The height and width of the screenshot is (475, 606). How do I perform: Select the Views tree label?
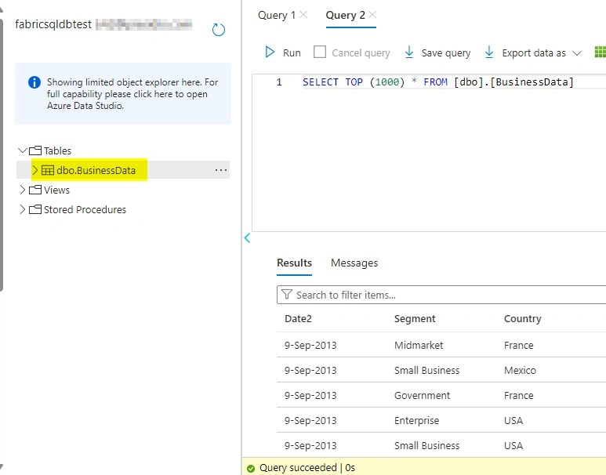tap(56, 190)
